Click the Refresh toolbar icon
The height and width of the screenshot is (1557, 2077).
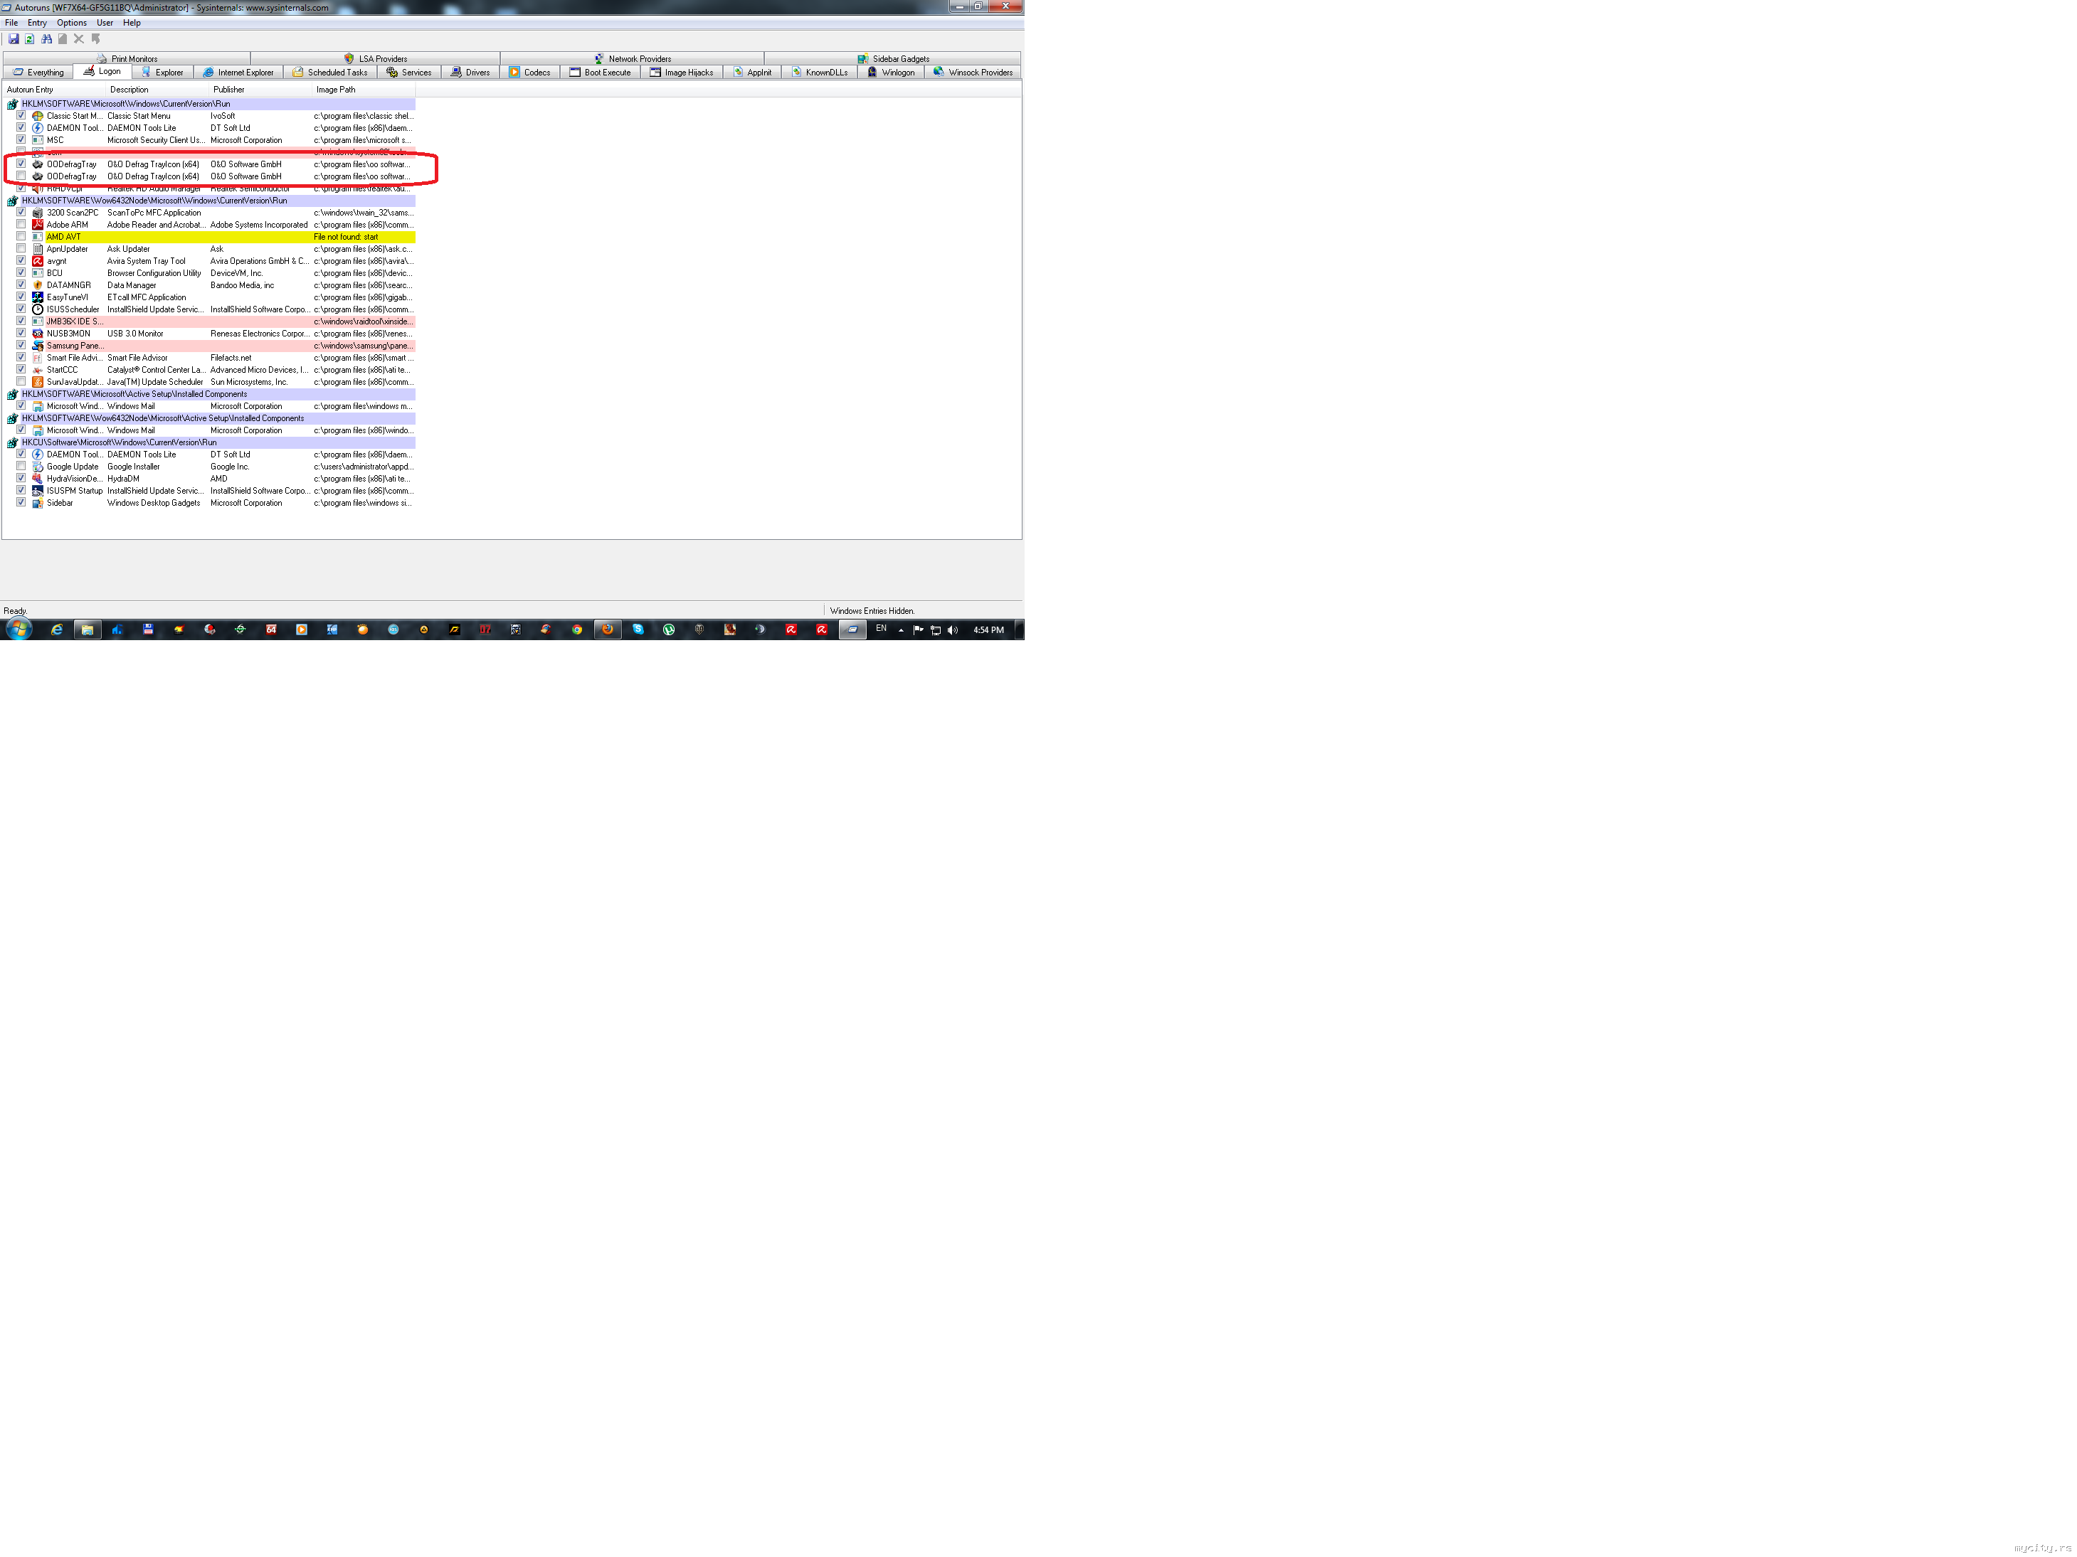29,39
